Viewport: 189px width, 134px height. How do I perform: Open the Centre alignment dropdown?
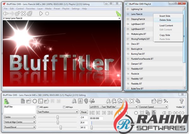(x=20, y=117)
